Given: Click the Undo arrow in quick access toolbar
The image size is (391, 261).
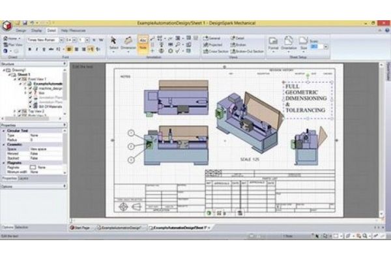Looking at the screenshot, I should pyautogui.click(x=32, y=23).
